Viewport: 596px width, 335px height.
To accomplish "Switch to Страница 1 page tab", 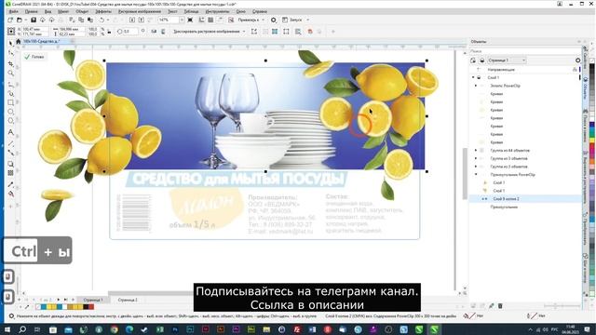I will point(93,300).
